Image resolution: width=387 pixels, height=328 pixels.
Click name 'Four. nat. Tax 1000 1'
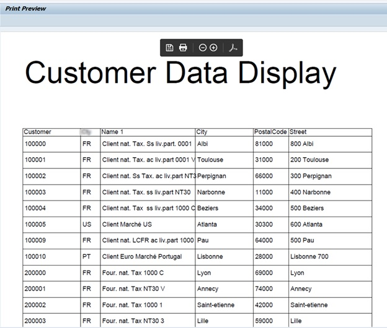pyautogui.click(x=132, y=305)
